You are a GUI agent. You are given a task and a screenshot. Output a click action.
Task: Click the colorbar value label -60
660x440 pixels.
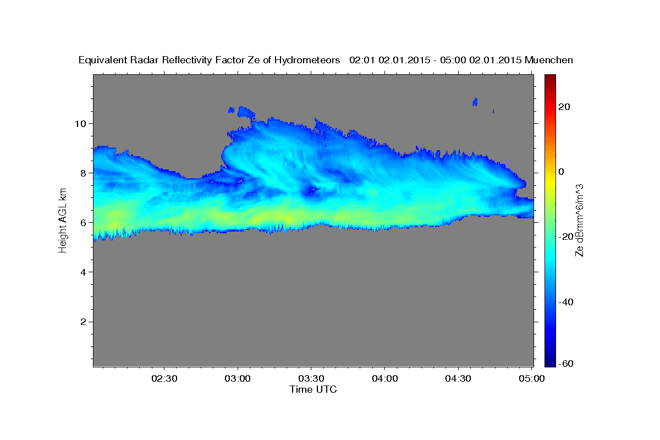[565, 363]
